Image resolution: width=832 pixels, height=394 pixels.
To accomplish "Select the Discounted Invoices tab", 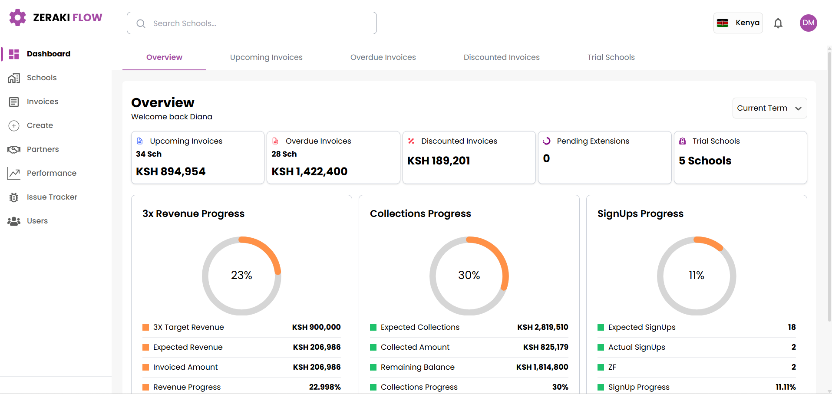I will click(502, 57).
